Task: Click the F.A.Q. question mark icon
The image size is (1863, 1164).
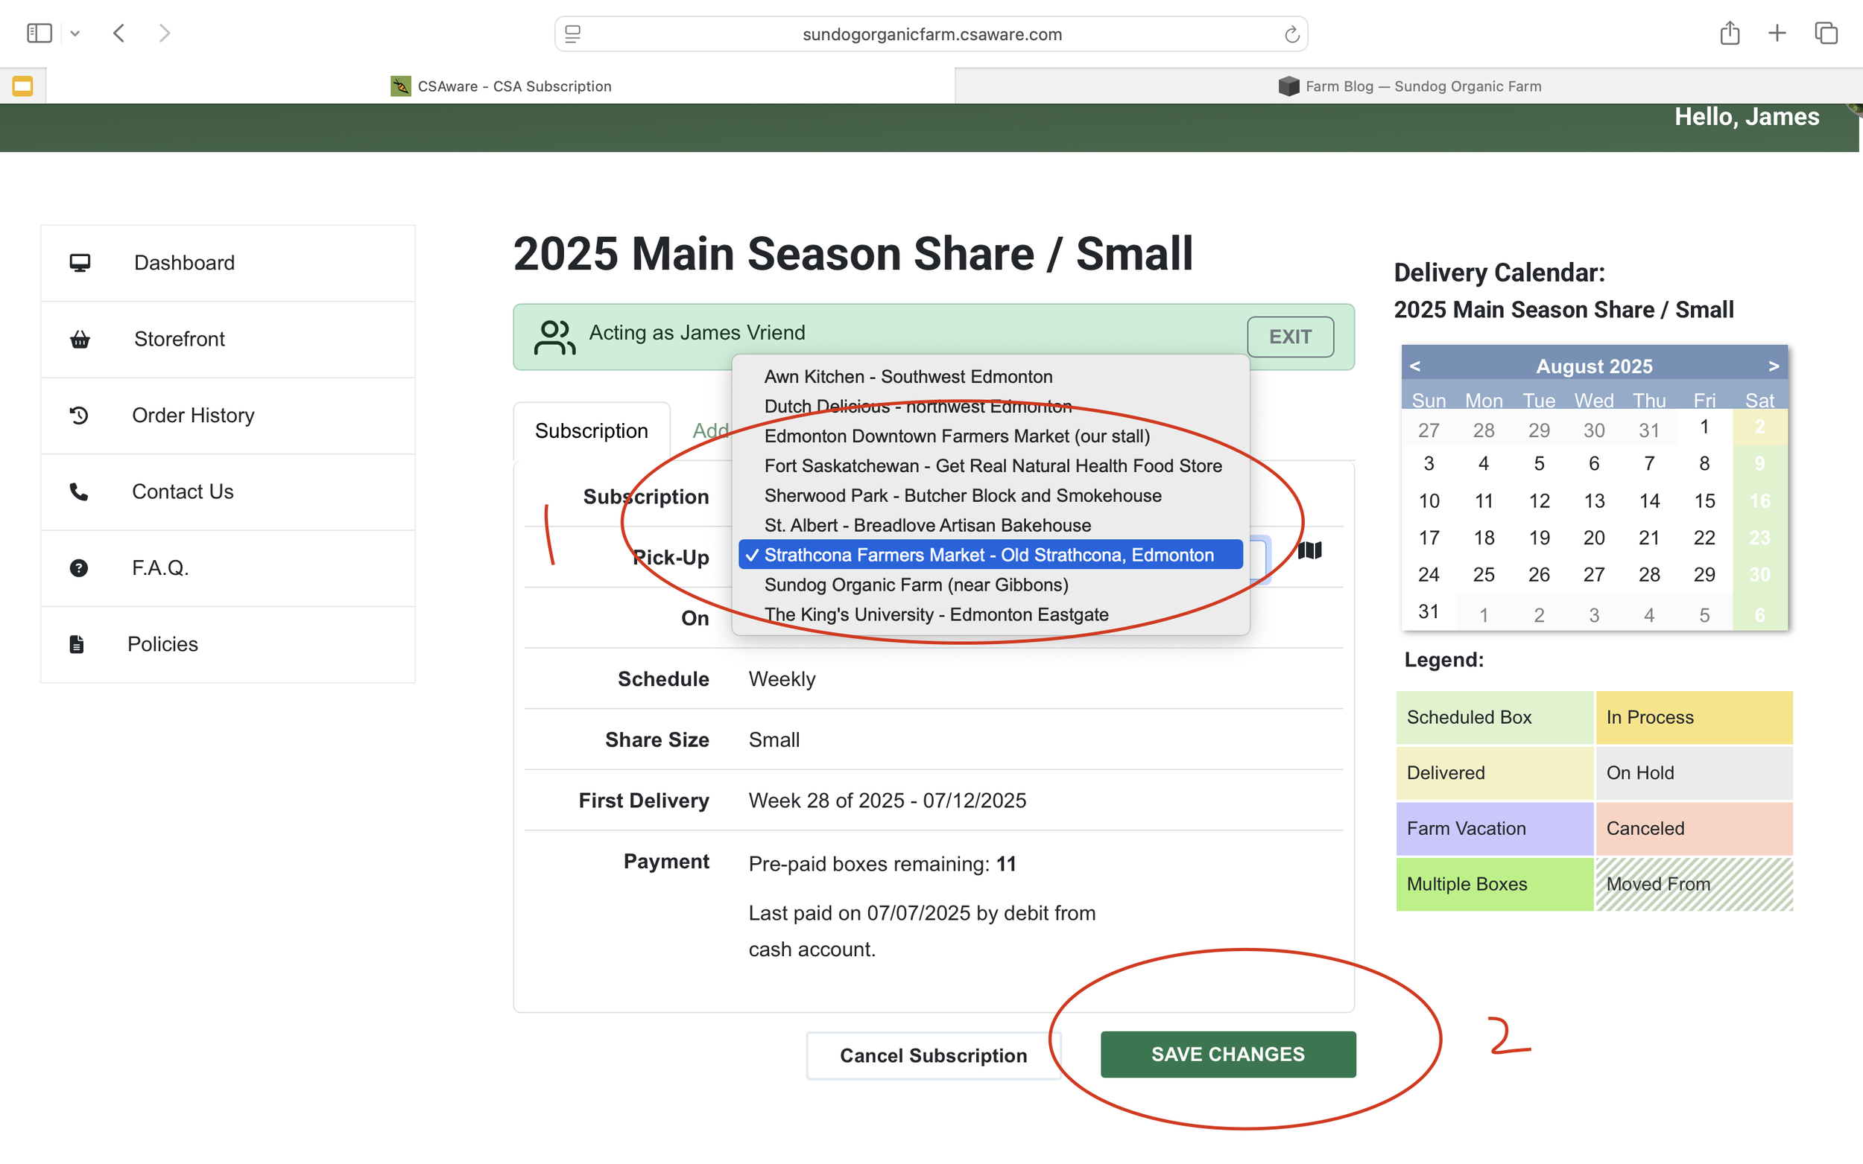Action: click(x=78, y=568)
